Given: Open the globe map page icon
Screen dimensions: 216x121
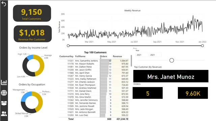Looking at the screenshot, I should pyautogui.click(x=4, y=93).
